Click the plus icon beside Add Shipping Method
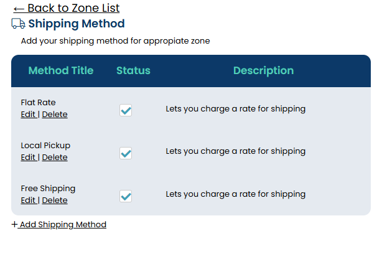Viewport: 382px width, 264px height. coord(14,225)
